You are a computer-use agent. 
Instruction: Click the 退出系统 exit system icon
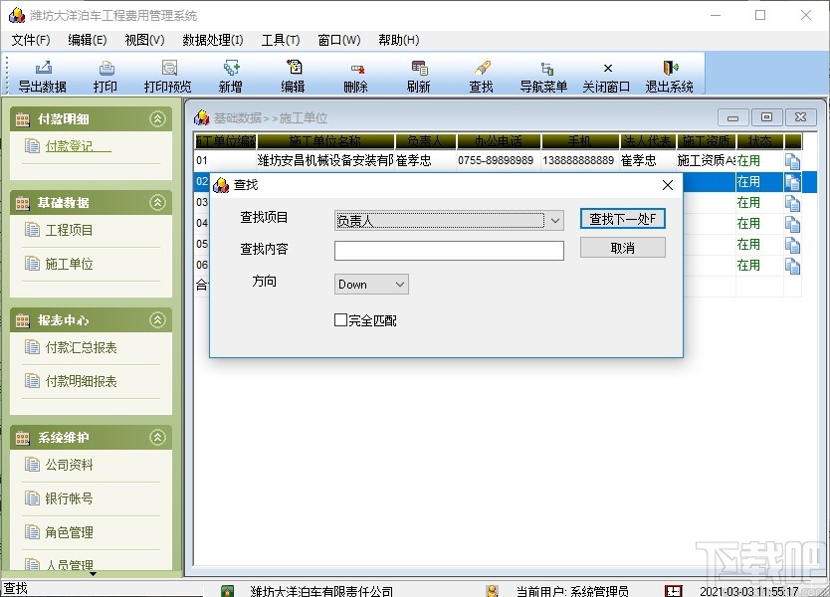pos(670,74)
